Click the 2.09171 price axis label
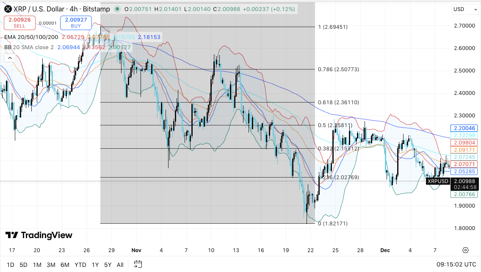This screenshot has height=272, width=481. click(464, 150)
